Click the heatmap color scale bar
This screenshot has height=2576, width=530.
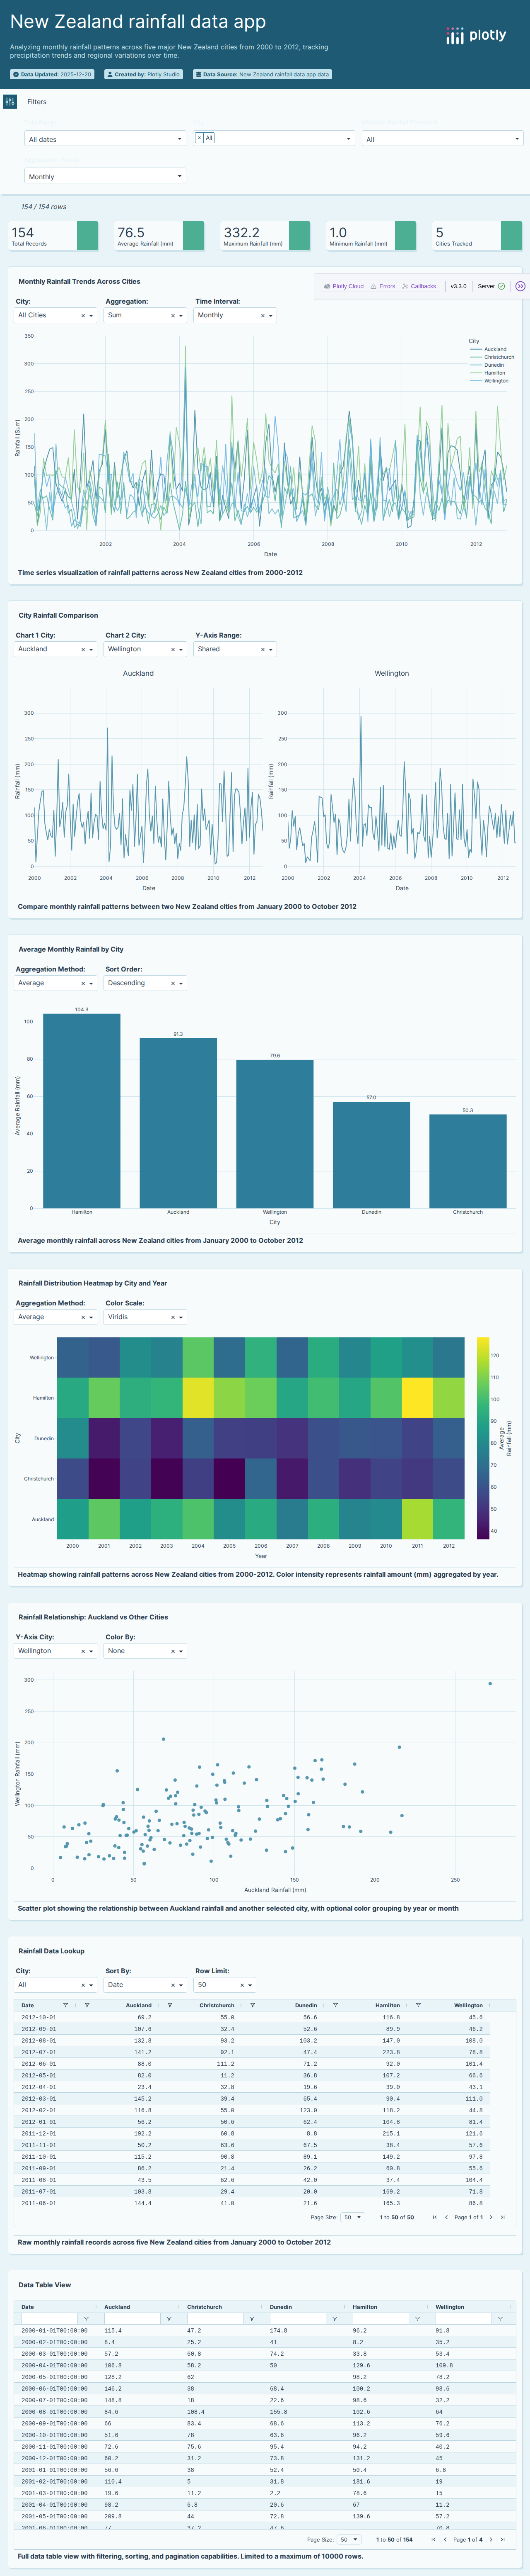pos(483,1438)
